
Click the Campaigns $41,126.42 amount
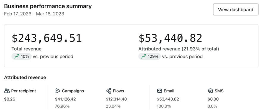click(x=65, y=99)
